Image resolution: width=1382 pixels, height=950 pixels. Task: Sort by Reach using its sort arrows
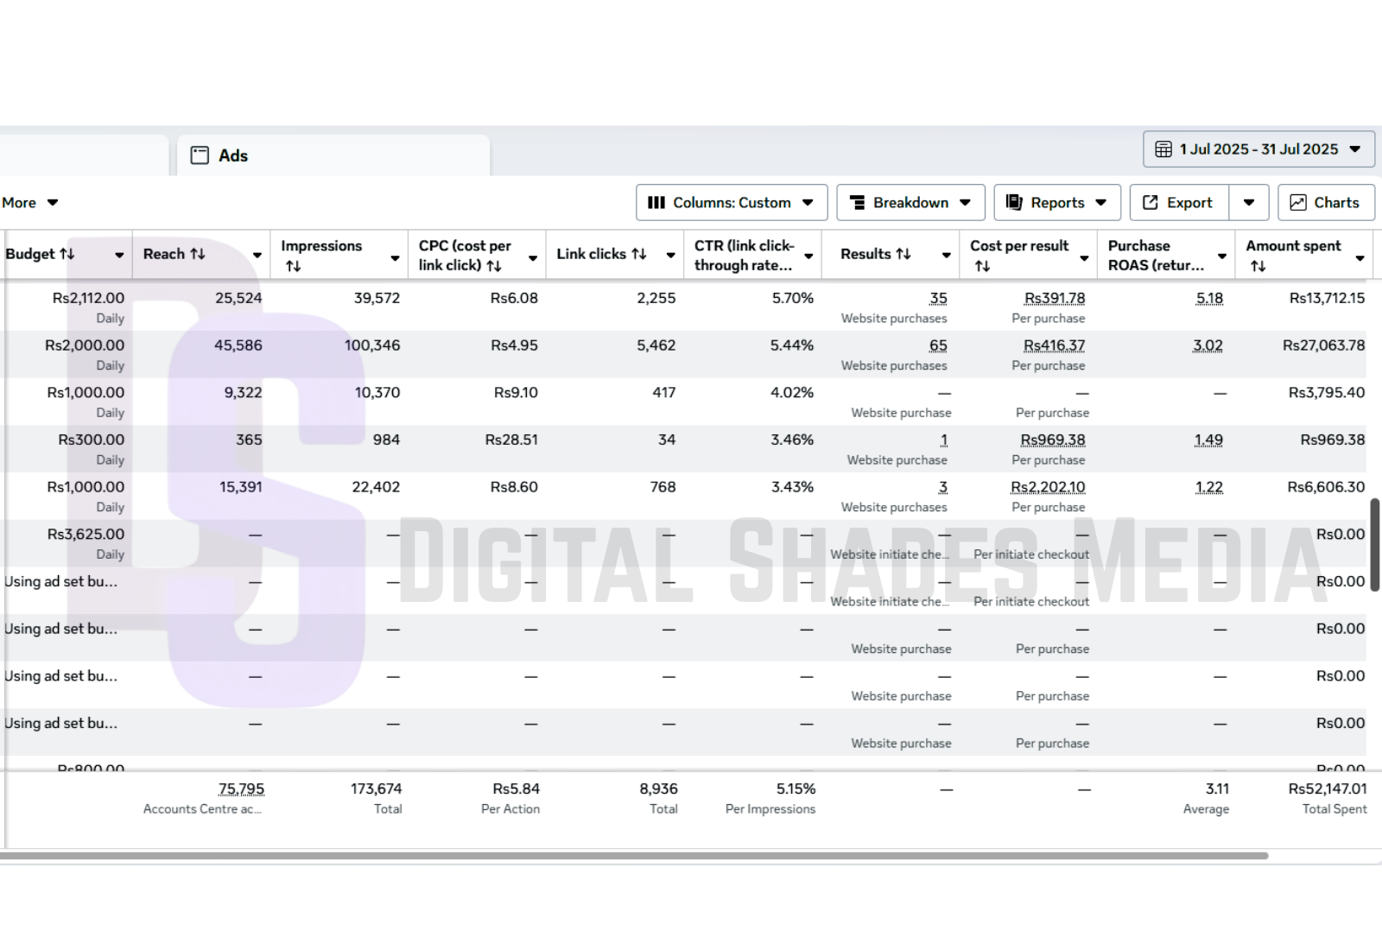(x=198, y=254)
